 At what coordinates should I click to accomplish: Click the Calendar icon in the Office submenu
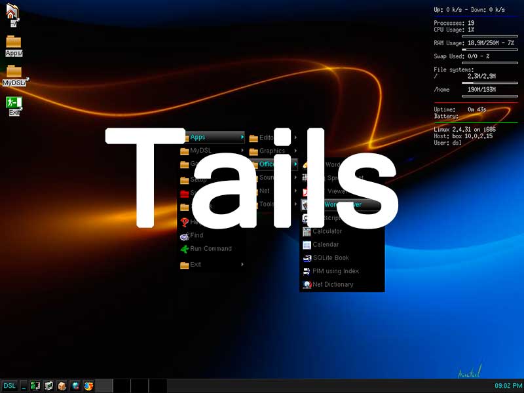point(307,244)
